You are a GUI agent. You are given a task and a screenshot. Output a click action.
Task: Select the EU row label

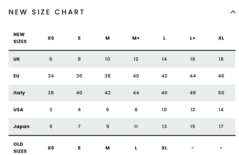(x=16, y=76)
